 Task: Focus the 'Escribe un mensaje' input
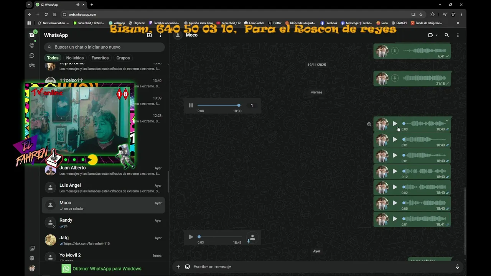click(321, 267)
